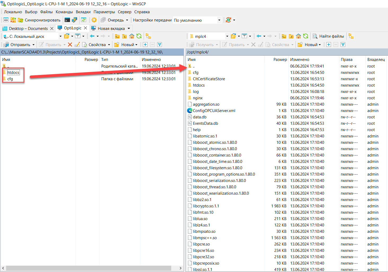Select files plus icon in local panel
Viewport: 388px width, 272px height.
[x=145, y=44]
